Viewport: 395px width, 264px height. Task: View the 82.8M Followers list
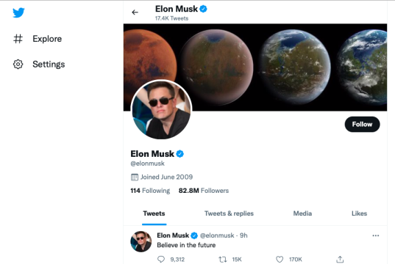click(204, 191)
